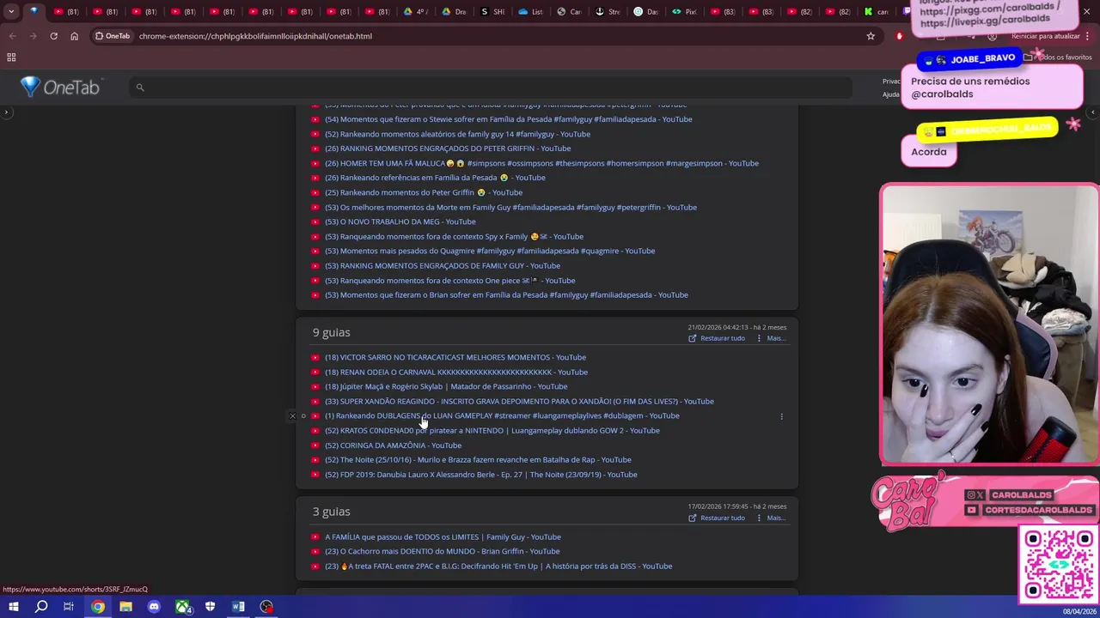Click YouTube favicon of CORINGA DA AMAZÔNIA row
This screenshot has height=618, width=1100.
point(315,445)
